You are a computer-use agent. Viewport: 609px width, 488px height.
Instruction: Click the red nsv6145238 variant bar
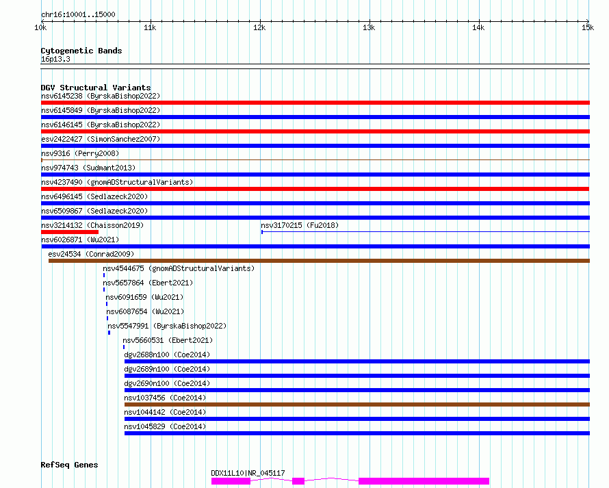pos(315,103)
